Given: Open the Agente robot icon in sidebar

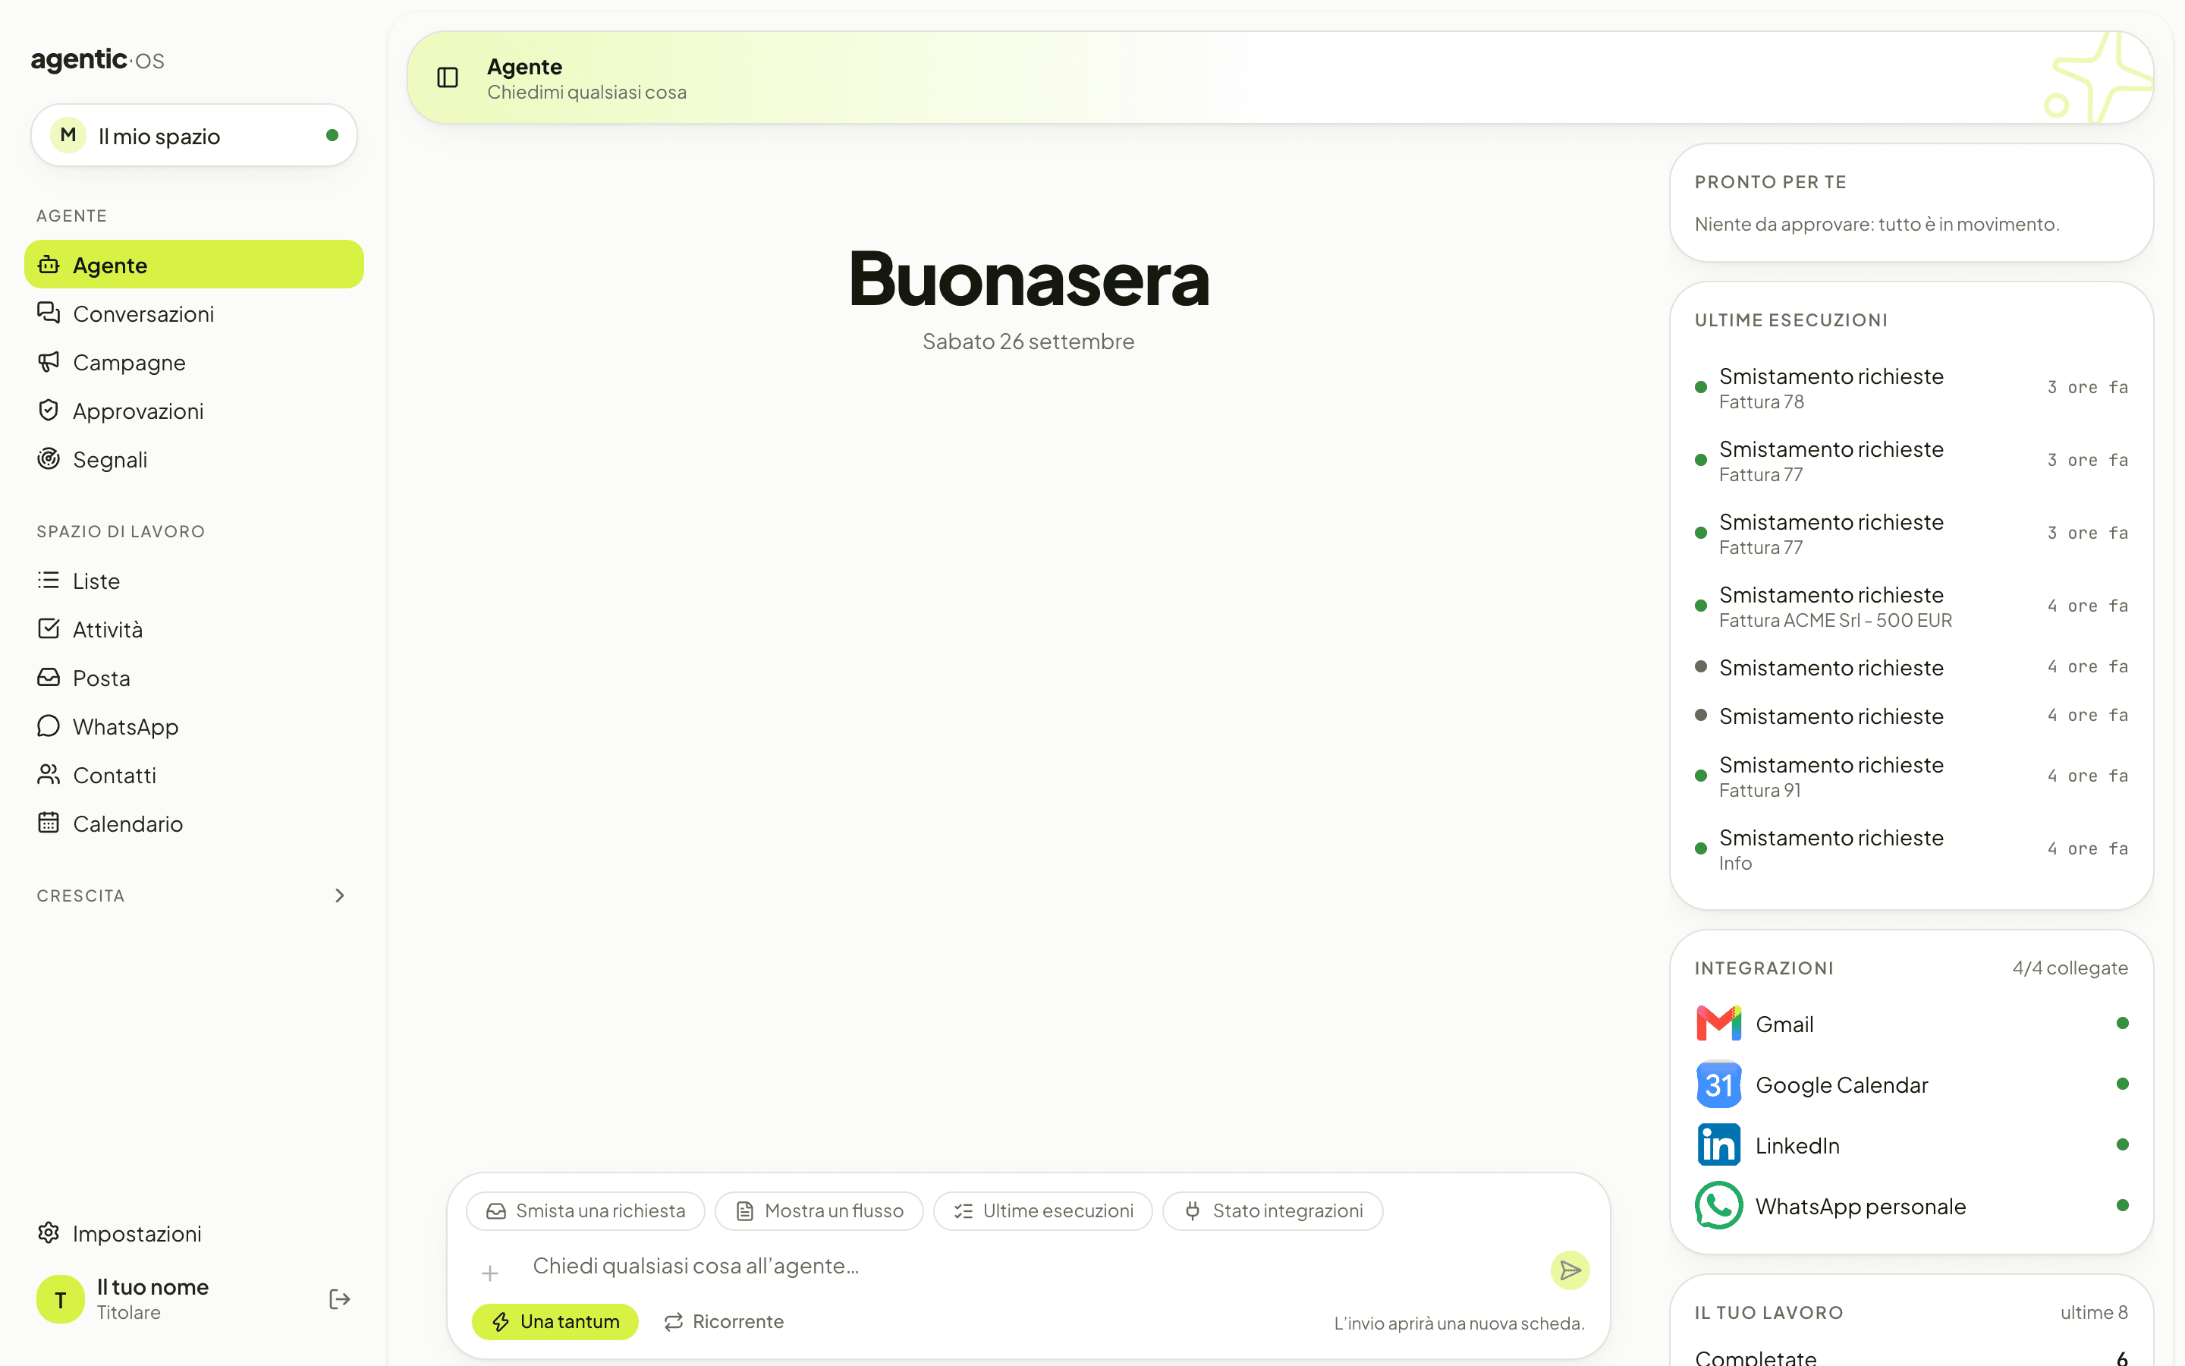Looking at the screenshot, I should 49,265.
